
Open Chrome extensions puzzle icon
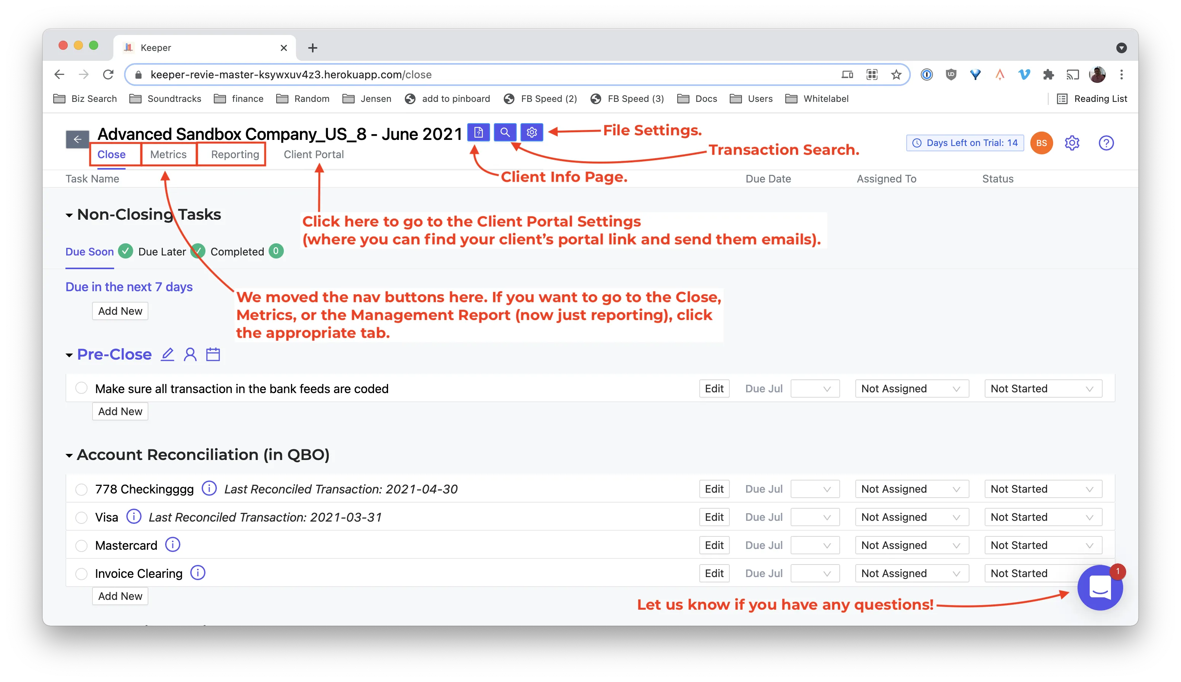1048,75
